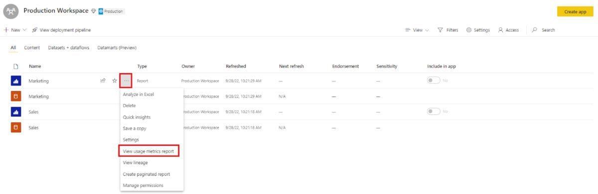Open the New dropdown menu
This screenshot has width=598, height=194.
[x=15, y=30]
